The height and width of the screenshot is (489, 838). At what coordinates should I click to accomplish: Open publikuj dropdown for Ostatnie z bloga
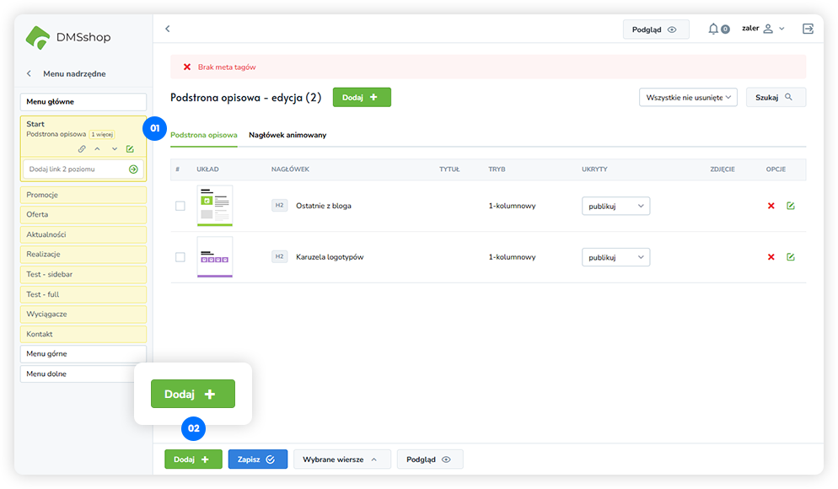point(615,206)
